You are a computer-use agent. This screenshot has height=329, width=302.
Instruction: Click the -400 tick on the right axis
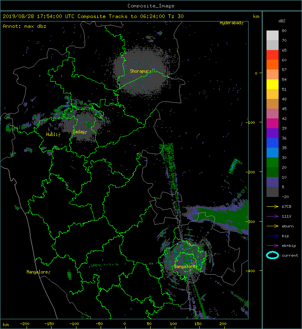pos(250,271)
